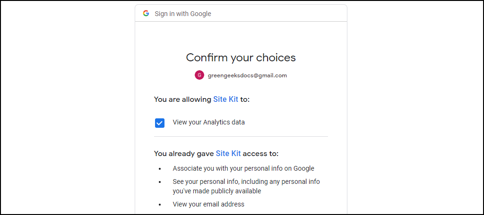484x215 pixels.
Task: Click bullet beside See your personal info
Action: pyautogui.click(x=160, y=182)
